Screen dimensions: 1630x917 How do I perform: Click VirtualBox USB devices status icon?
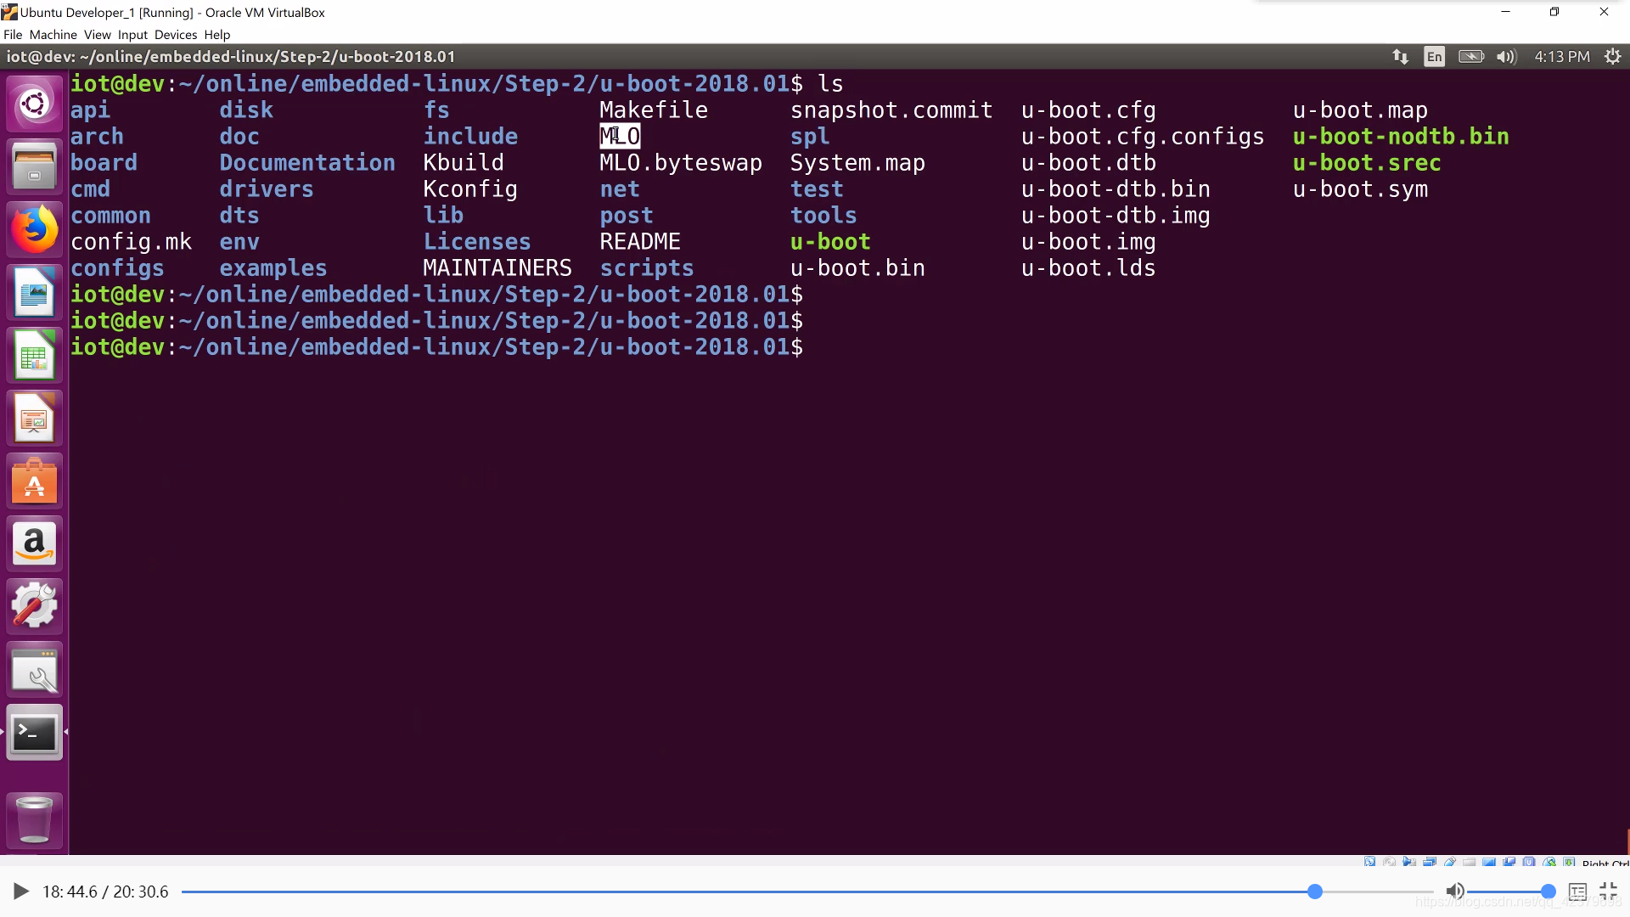1450,861
